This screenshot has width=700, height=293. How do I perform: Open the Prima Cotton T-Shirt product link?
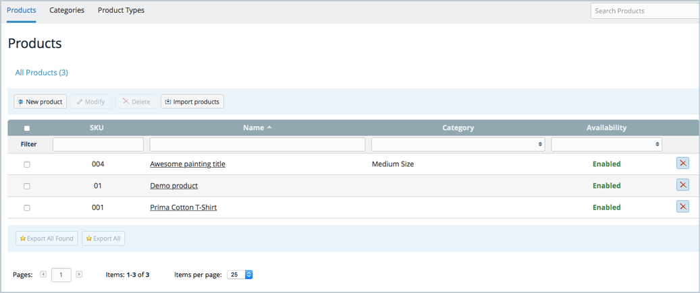point(184,207)
